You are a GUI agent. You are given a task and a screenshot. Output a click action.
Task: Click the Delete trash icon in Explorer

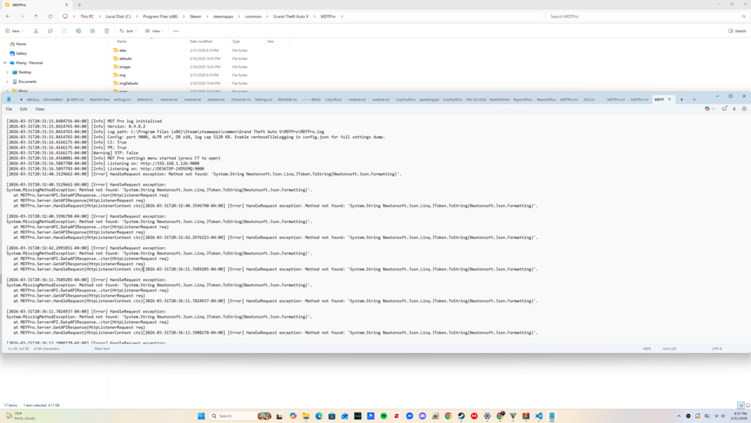coord(107,31)
